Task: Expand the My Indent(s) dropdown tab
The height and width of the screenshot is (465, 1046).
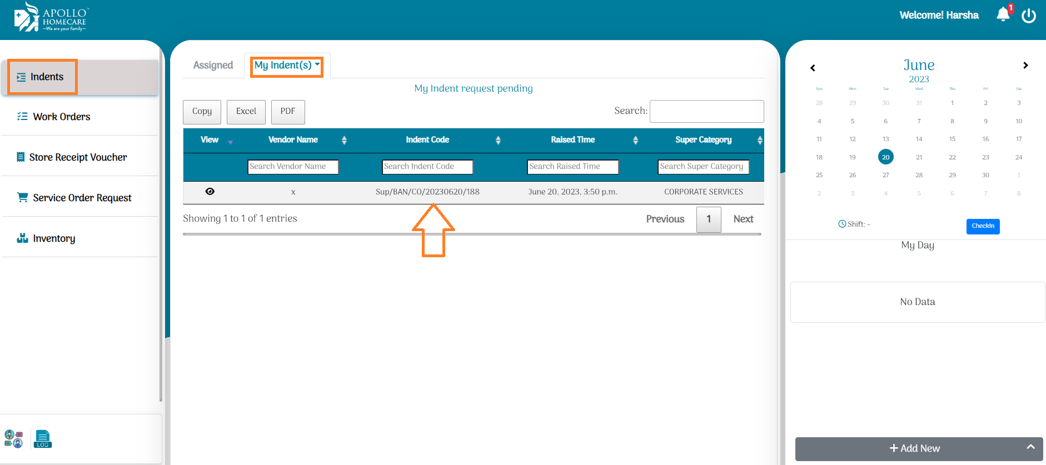Action: pos(287,66)
